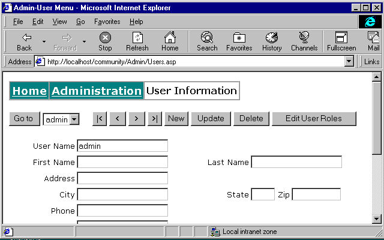Screen dimensions: 384x240
Task: Open the Favorites menu
Action: (107, 22)
